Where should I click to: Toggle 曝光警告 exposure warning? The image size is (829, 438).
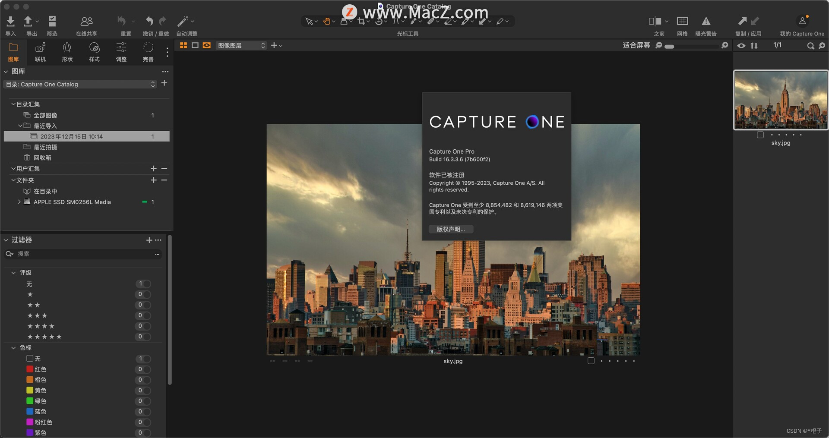[706, 21]
